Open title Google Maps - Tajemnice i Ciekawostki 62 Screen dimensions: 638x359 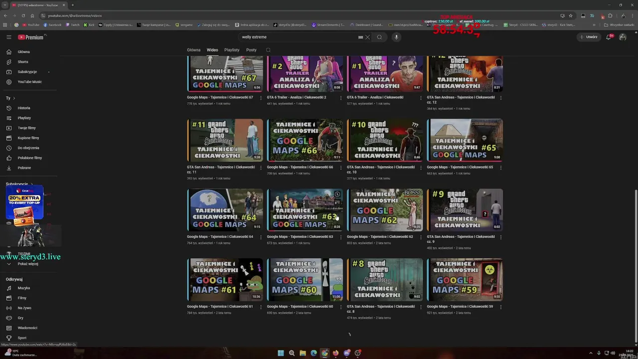click(x=380, y=237)
